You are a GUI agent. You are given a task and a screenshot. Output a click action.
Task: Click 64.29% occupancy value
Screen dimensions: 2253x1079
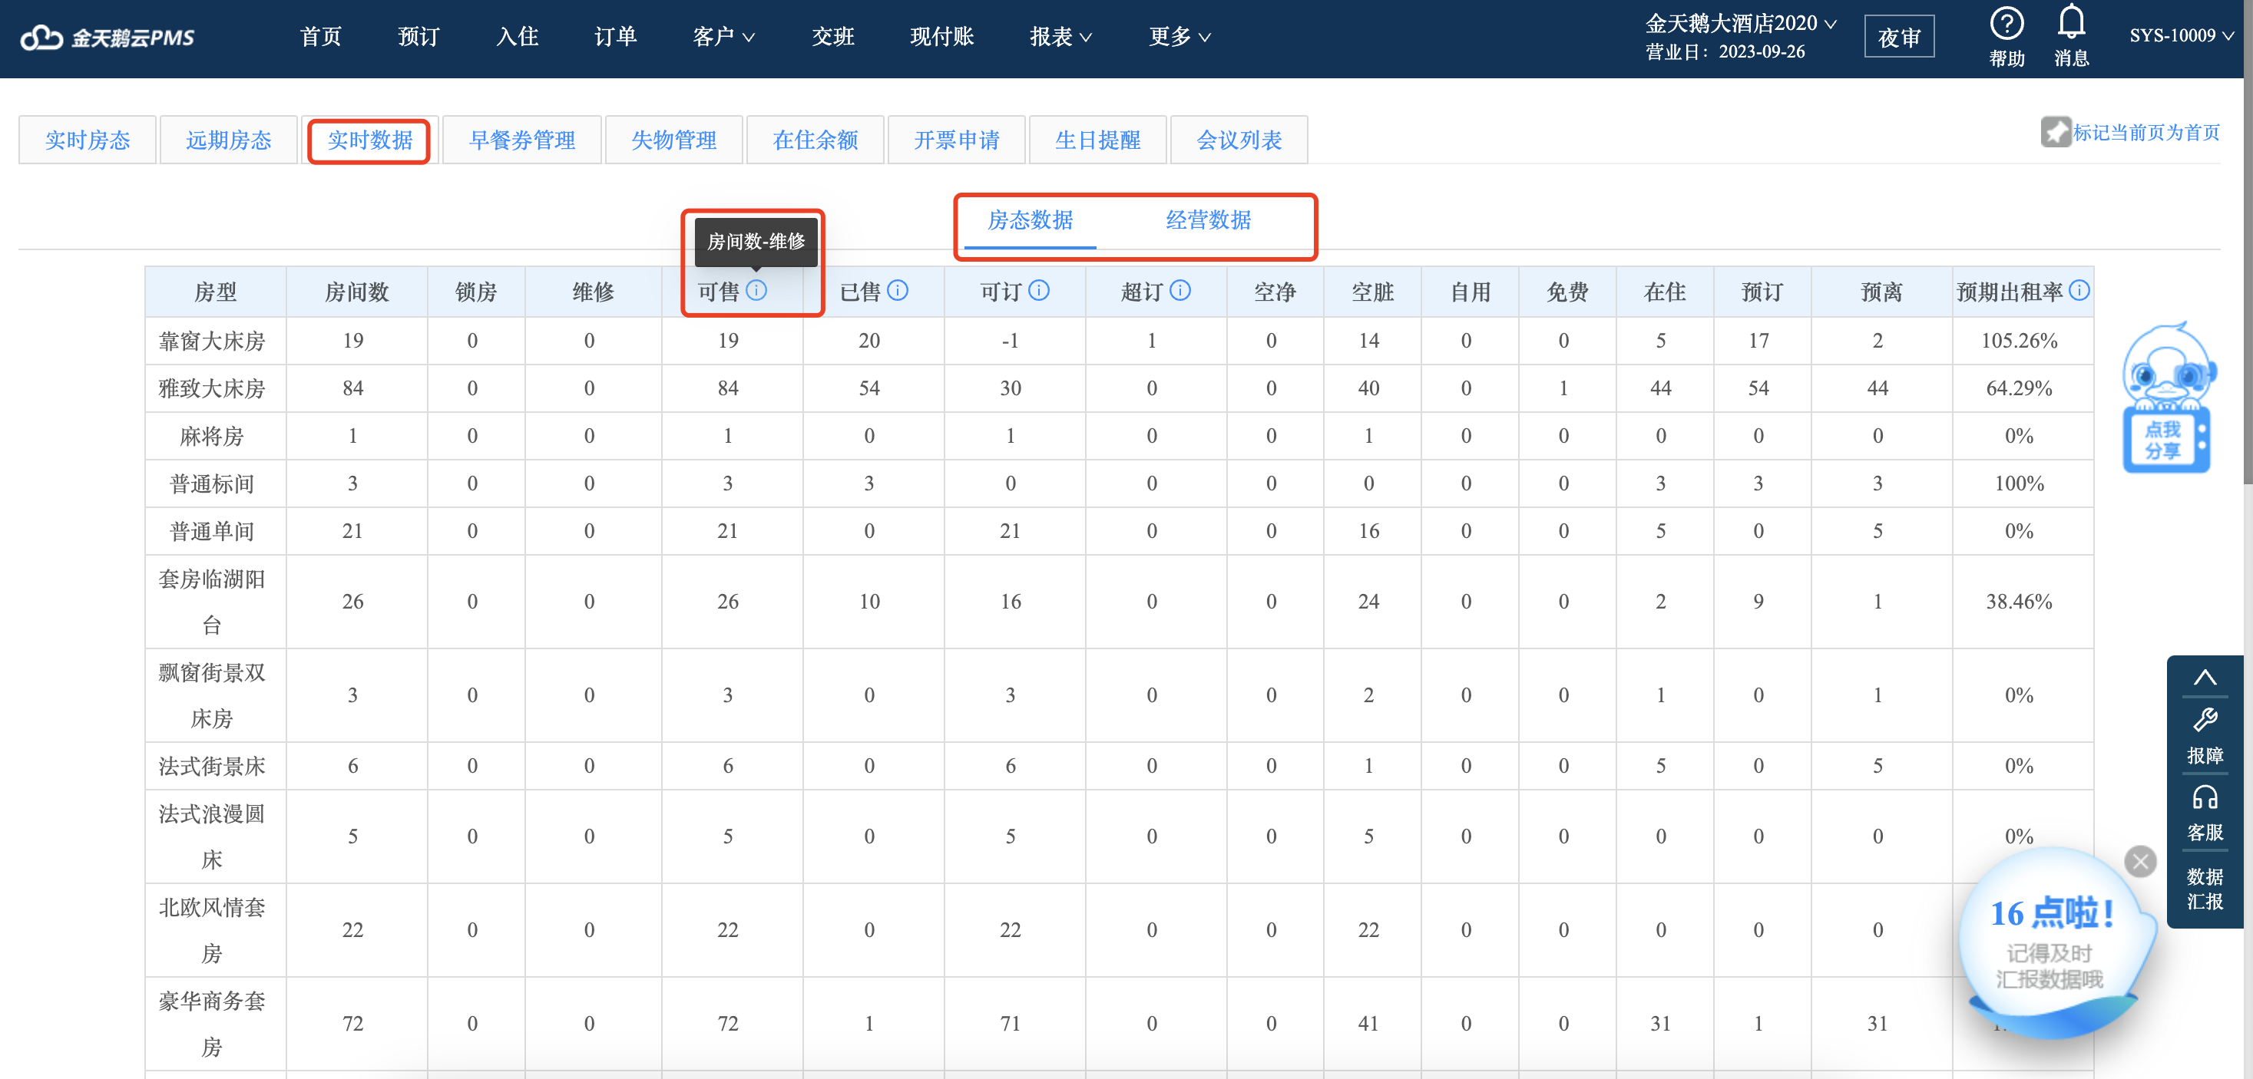click(2019, 388)
